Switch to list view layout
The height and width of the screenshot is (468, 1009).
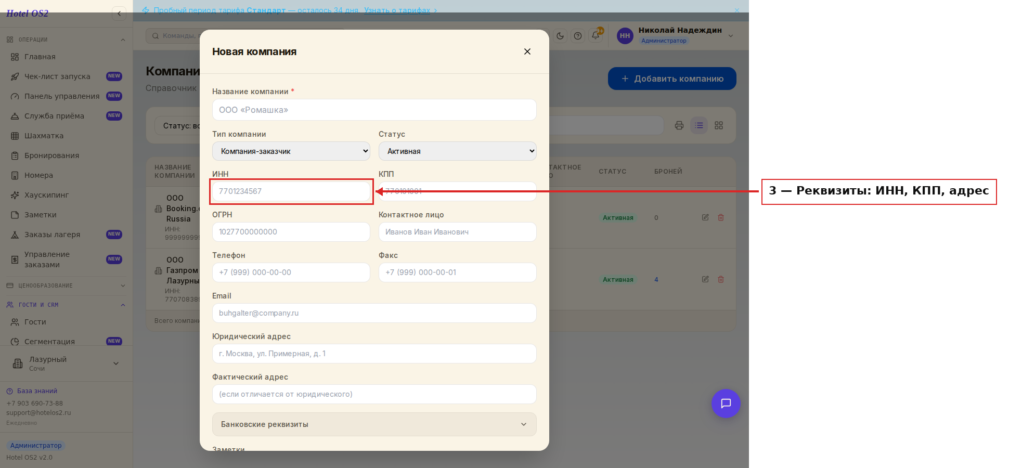tap(699, 125)
